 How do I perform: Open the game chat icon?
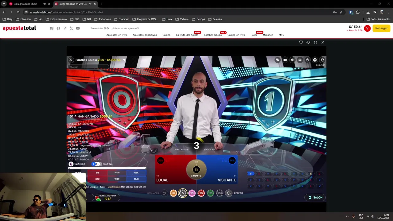pos(278,60)
